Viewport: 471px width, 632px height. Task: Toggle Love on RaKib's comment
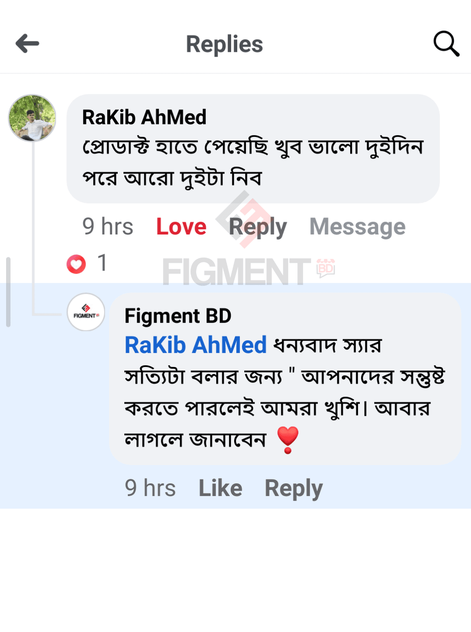point(181,227)
